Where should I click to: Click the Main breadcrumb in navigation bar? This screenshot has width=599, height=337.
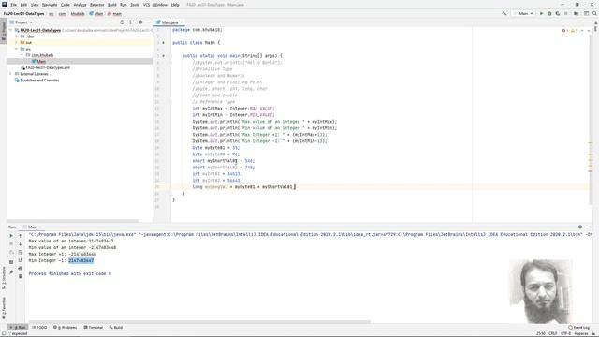[x=96, y=14]
